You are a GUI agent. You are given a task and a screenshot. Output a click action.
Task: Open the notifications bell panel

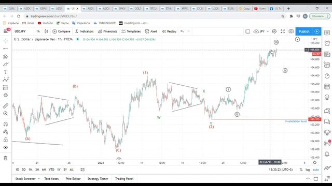327,154
